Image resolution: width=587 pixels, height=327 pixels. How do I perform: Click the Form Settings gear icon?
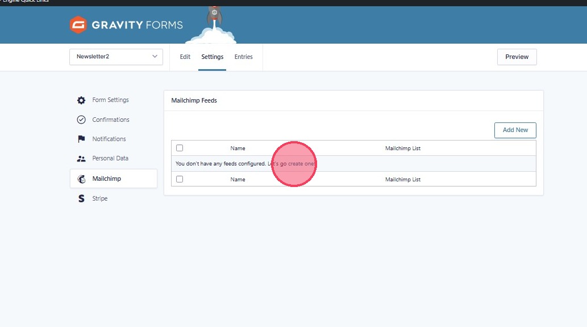[81, 100]
